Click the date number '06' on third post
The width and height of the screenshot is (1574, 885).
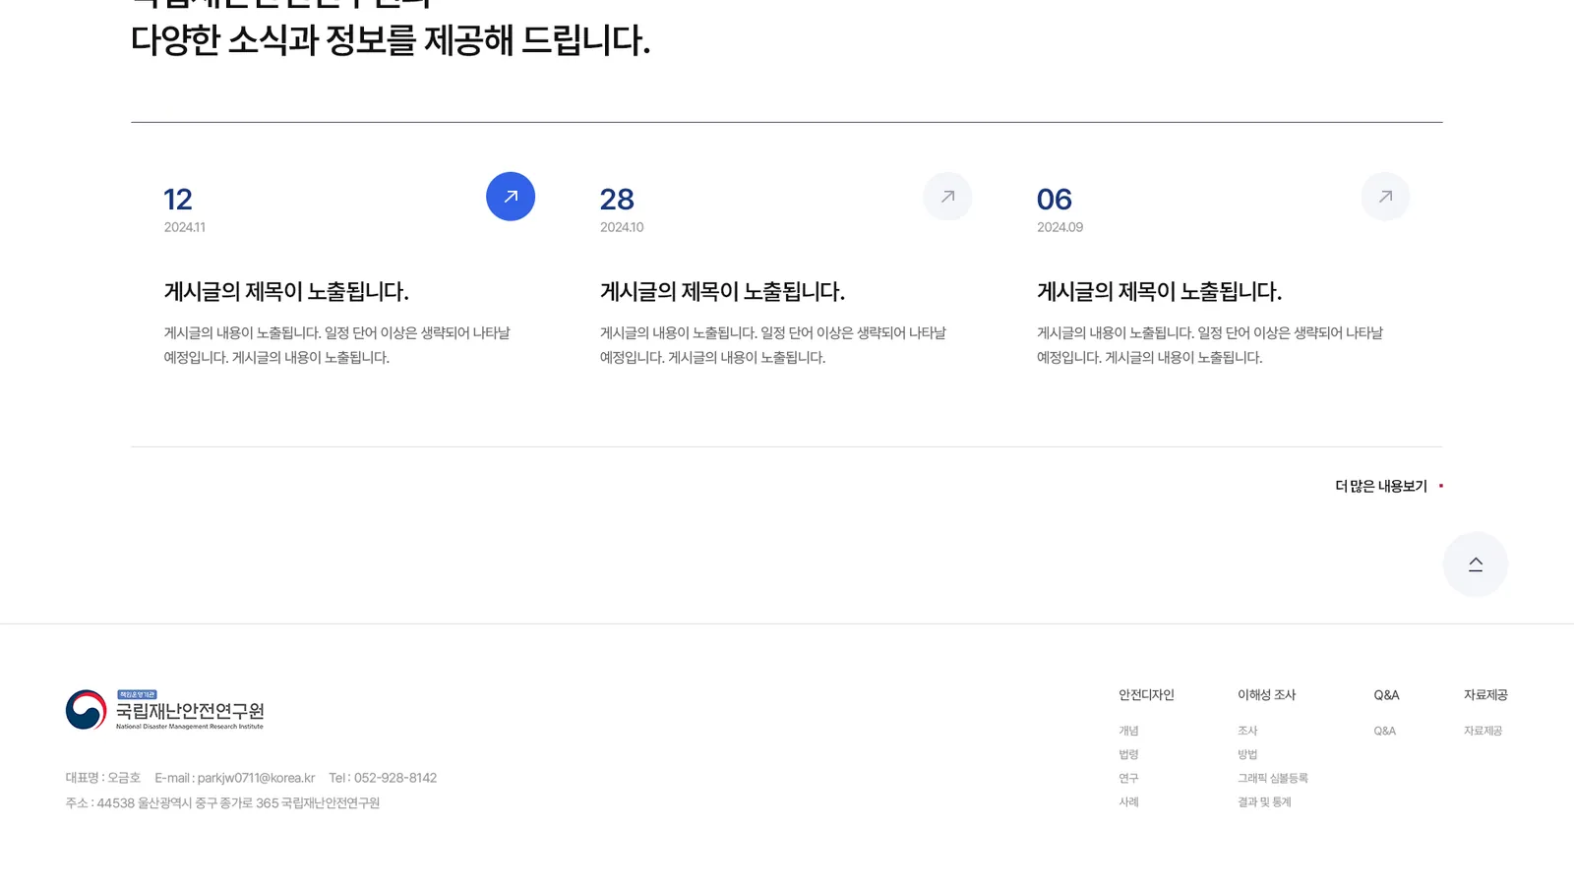[x=1055, y=200]
